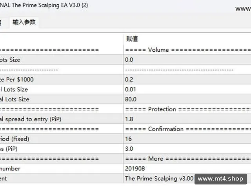Edit the (PiP) value 3.0
This screenshot has height=188, width=251.
187,149
